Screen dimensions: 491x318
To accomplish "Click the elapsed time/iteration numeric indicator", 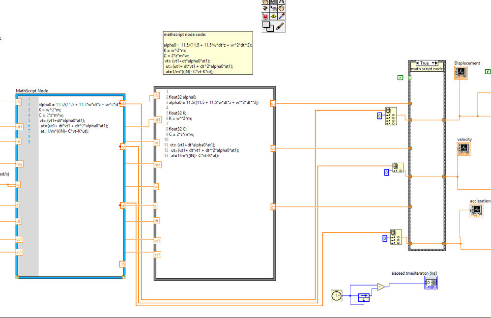I will coord(431,283).
